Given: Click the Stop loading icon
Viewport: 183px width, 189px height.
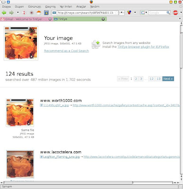Looking at the screenshot, I should point(32,13).
